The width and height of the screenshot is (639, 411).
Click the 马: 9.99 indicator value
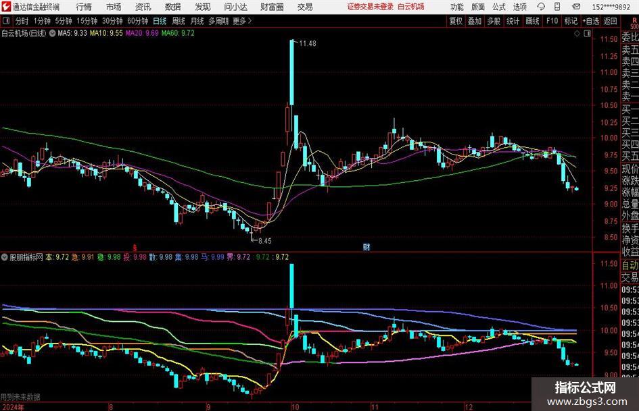point(213,257)
